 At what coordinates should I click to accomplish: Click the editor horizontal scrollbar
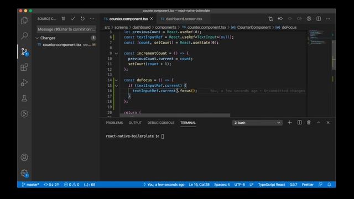(175, 116)
